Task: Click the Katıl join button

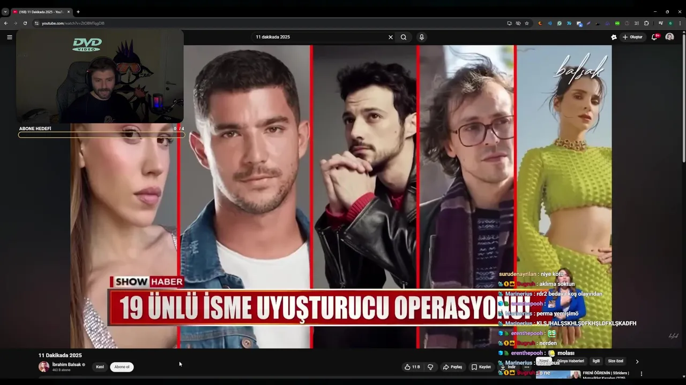Action: 100,367
